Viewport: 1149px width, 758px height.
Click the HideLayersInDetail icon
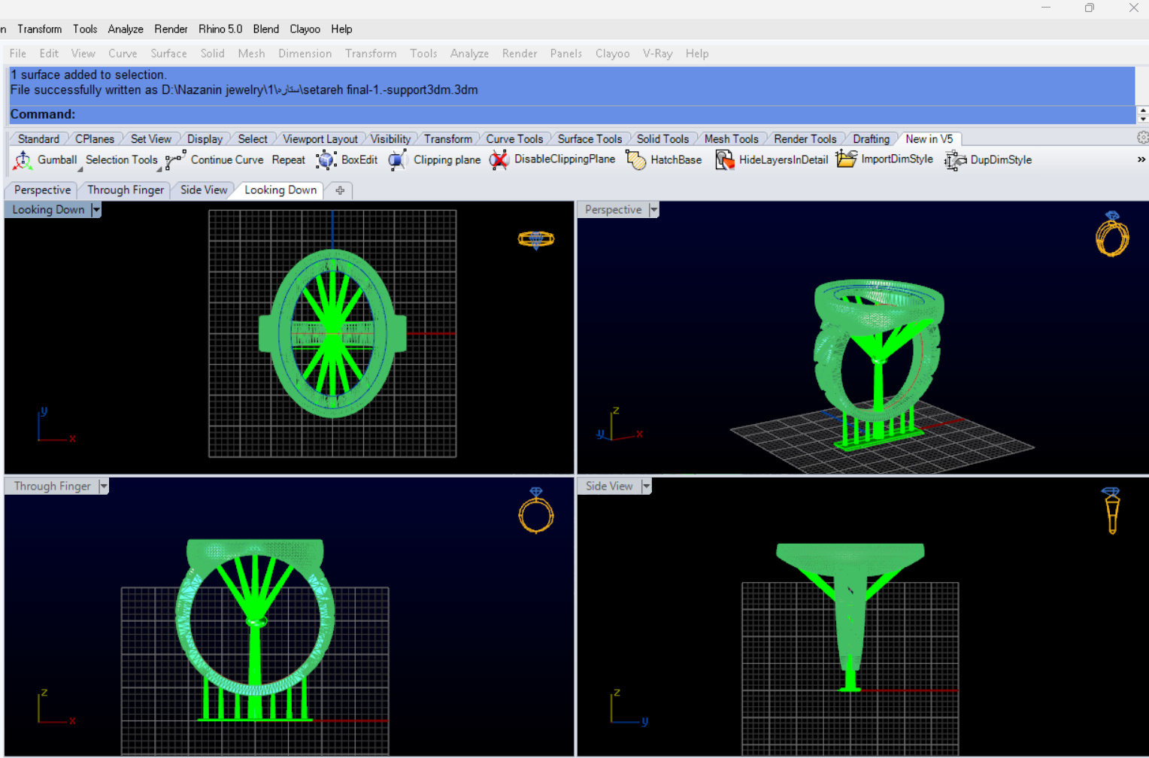pos(724,160)
